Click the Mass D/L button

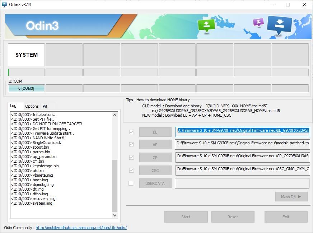(x=291, y=197)
